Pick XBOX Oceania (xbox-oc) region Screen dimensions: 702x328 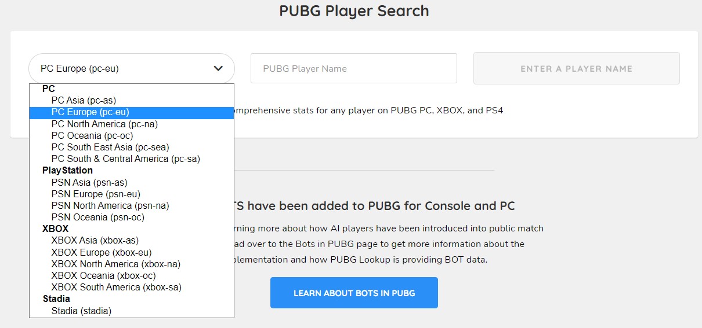click(x=103, y=275)
